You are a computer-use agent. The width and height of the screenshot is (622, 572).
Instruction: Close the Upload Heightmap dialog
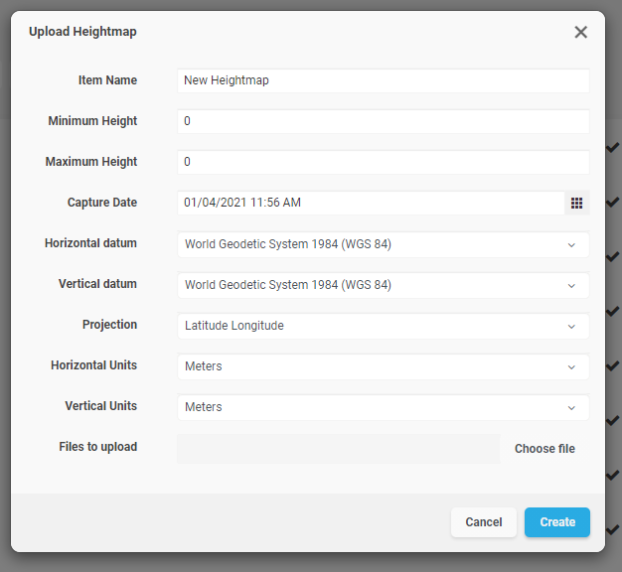(580, 32)
